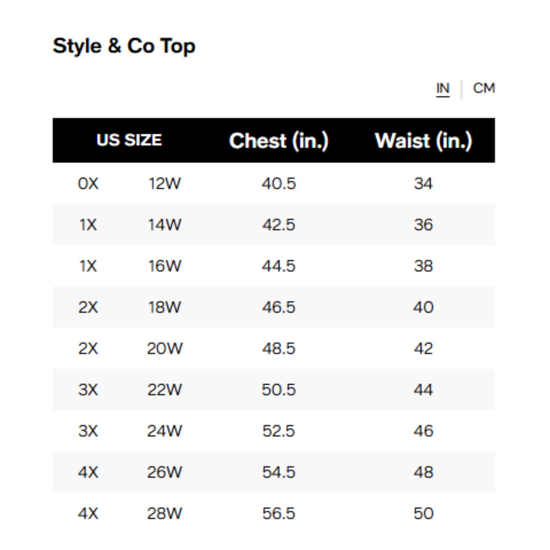
Task: Switch measurements to CM units
Action: 484,88
